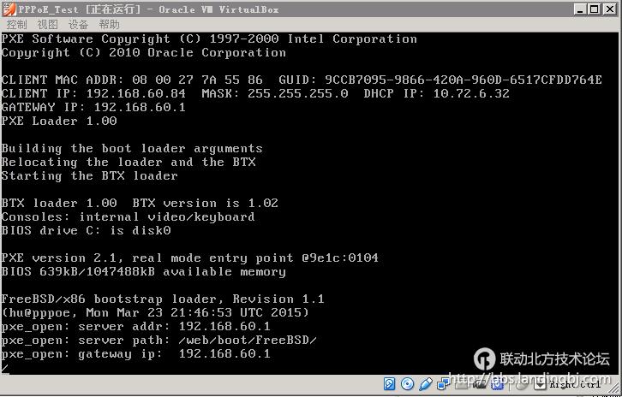Open the network adapters status icon
Image resolution: width=622 pixels, height=397 pixels.
tap(443, 384)
